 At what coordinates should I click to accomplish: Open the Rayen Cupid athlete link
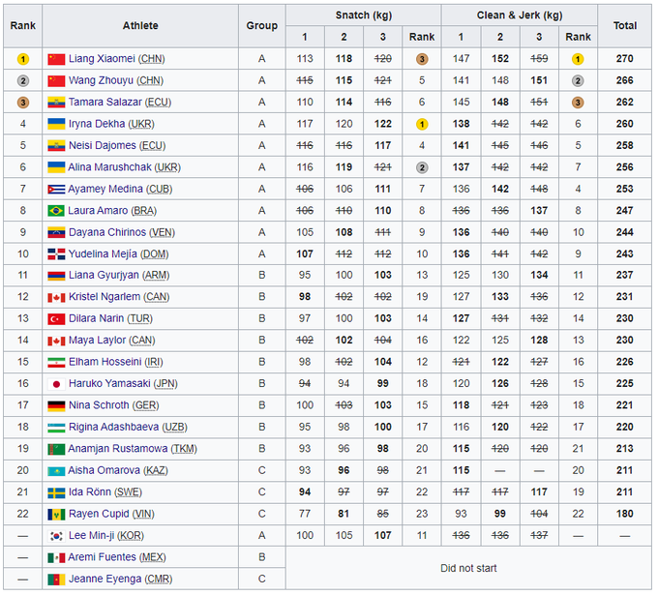101,514
